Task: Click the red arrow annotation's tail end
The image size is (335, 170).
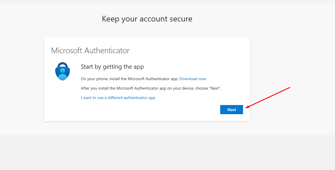Action: [x=289, y=88]
